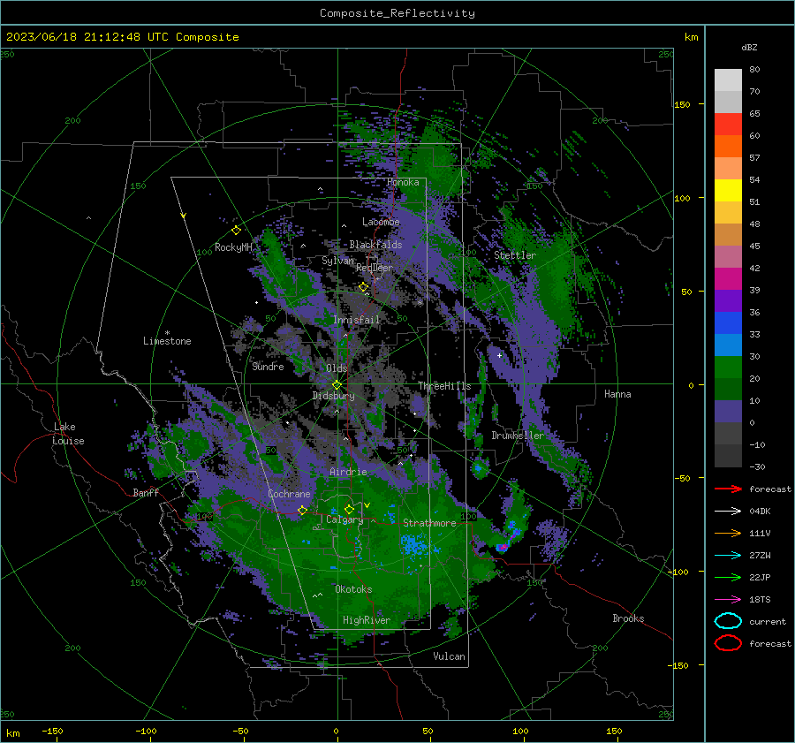The image size is (795, 743).
Task: Click the Airdrie city label
Action: pos(348,472)
